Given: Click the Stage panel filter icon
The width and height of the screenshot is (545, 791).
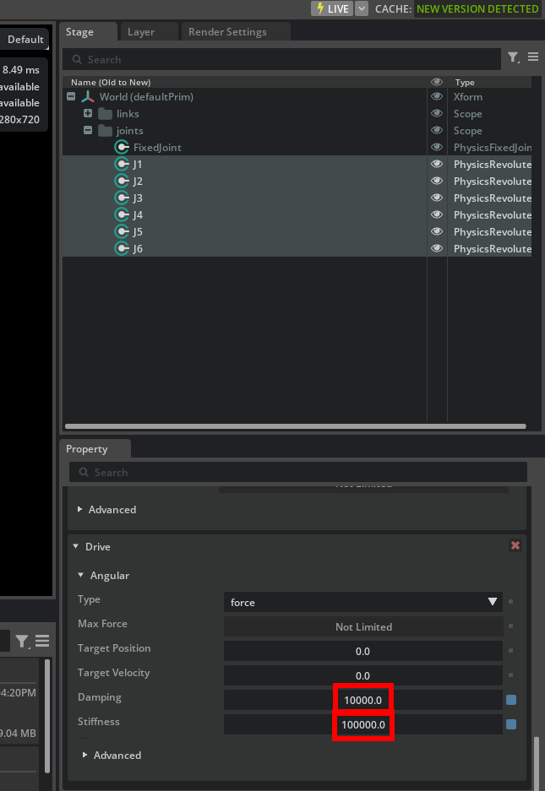Looking at the screenshot, I should [x=512, y=57].
